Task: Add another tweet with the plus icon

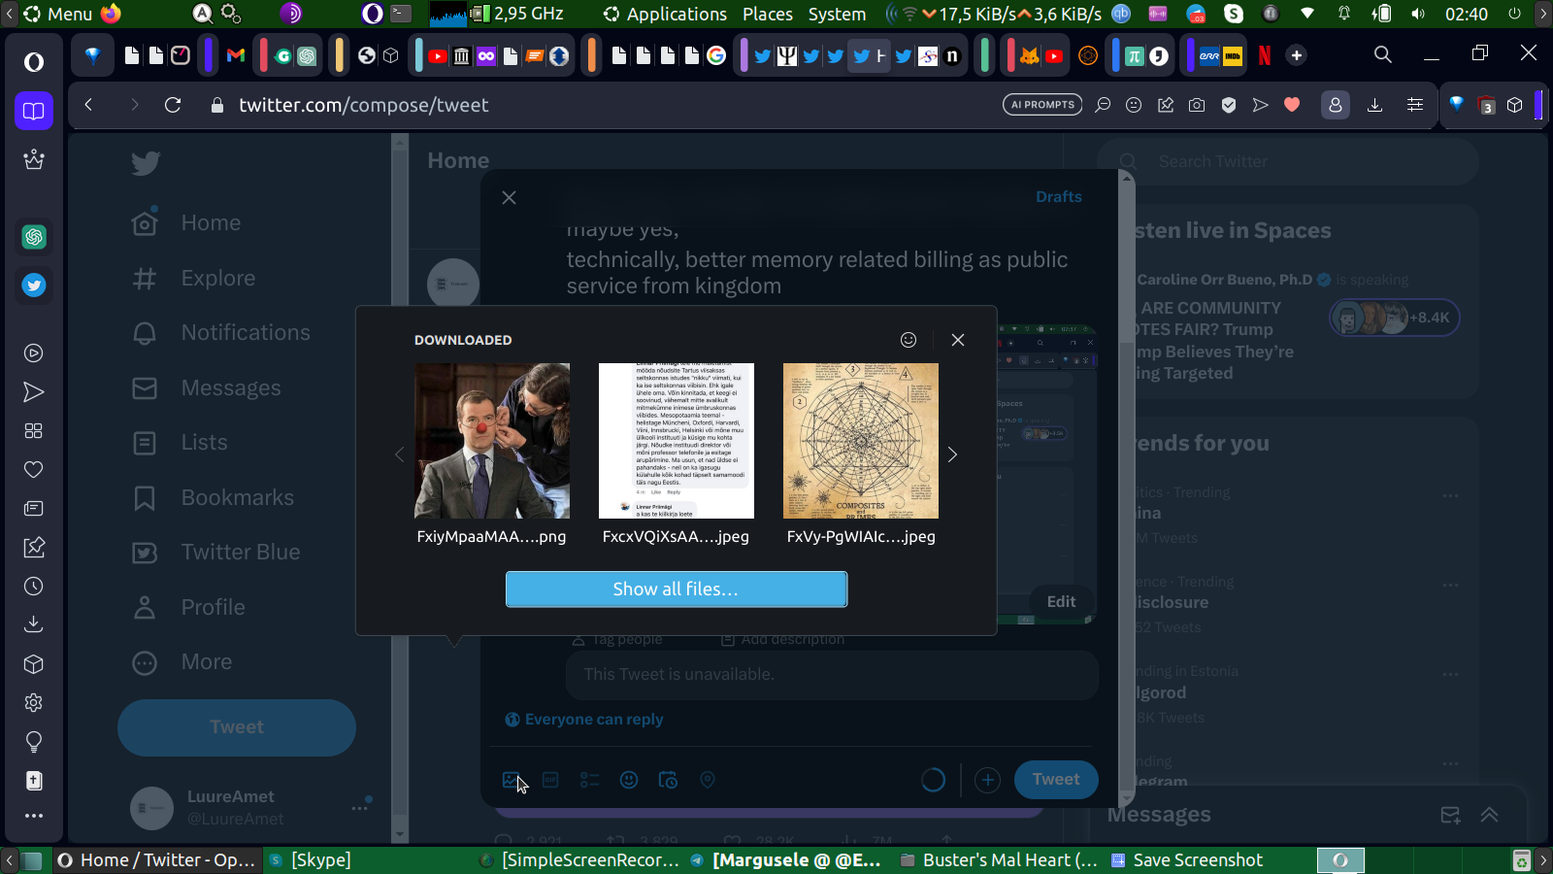Action: click(987, 780)
